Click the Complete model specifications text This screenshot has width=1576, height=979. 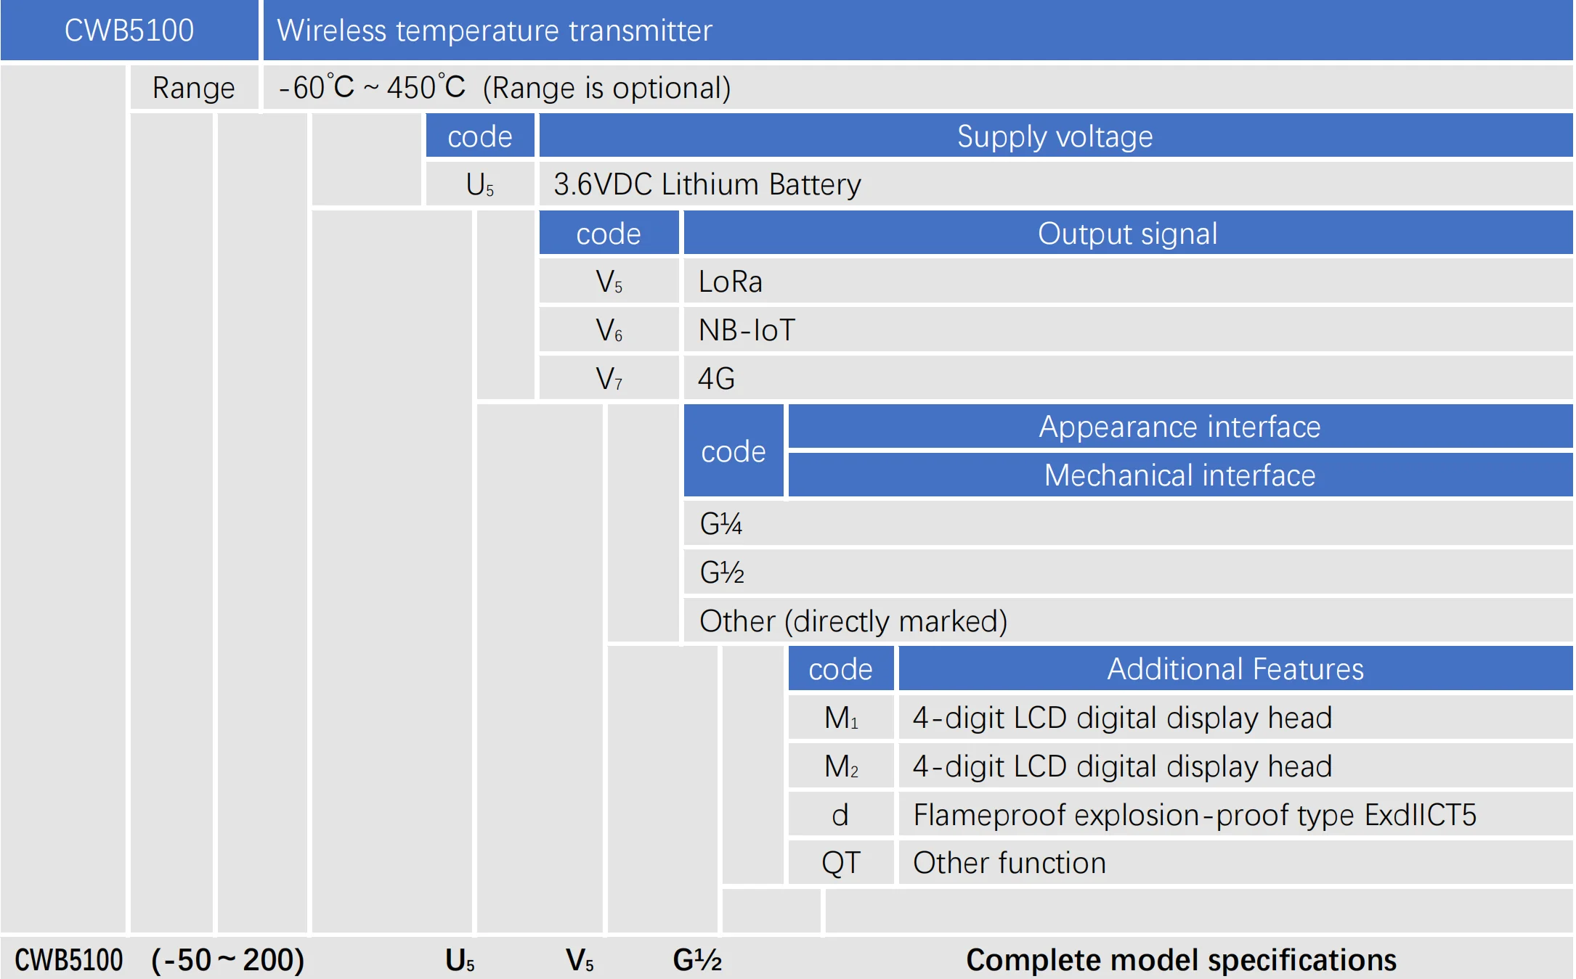[x=1181, y=959]
